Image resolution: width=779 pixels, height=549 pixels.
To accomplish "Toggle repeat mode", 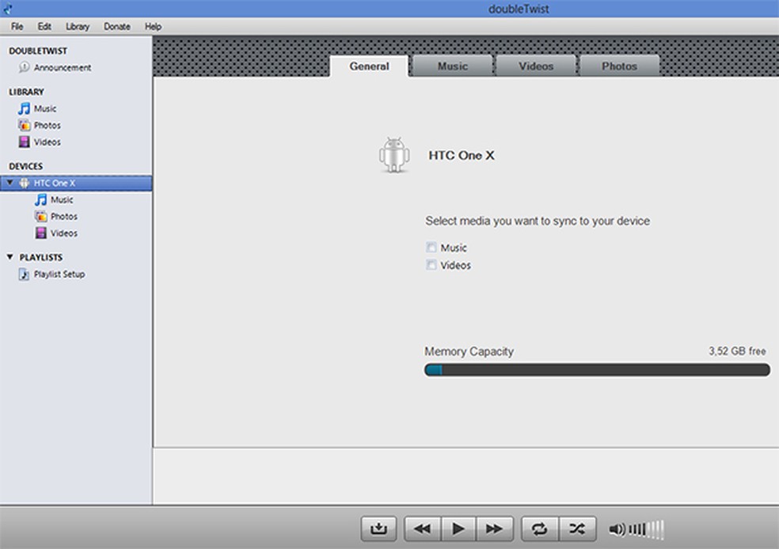I will (x=540, y=528).
